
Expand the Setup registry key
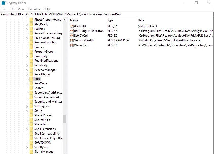point(27,111)
